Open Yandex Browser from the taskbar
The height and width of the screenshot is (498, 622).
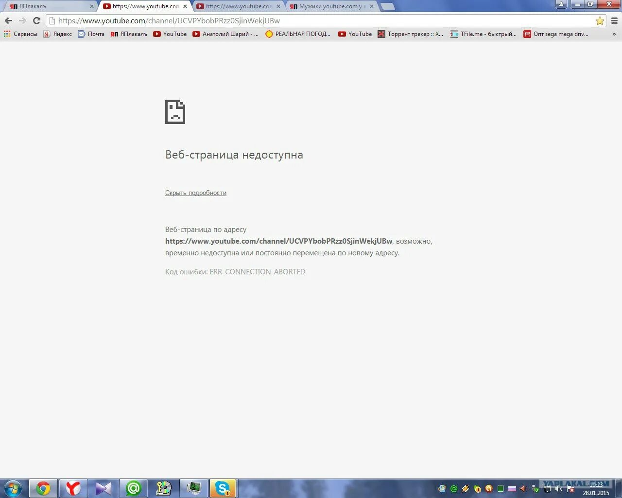point(73,488)
